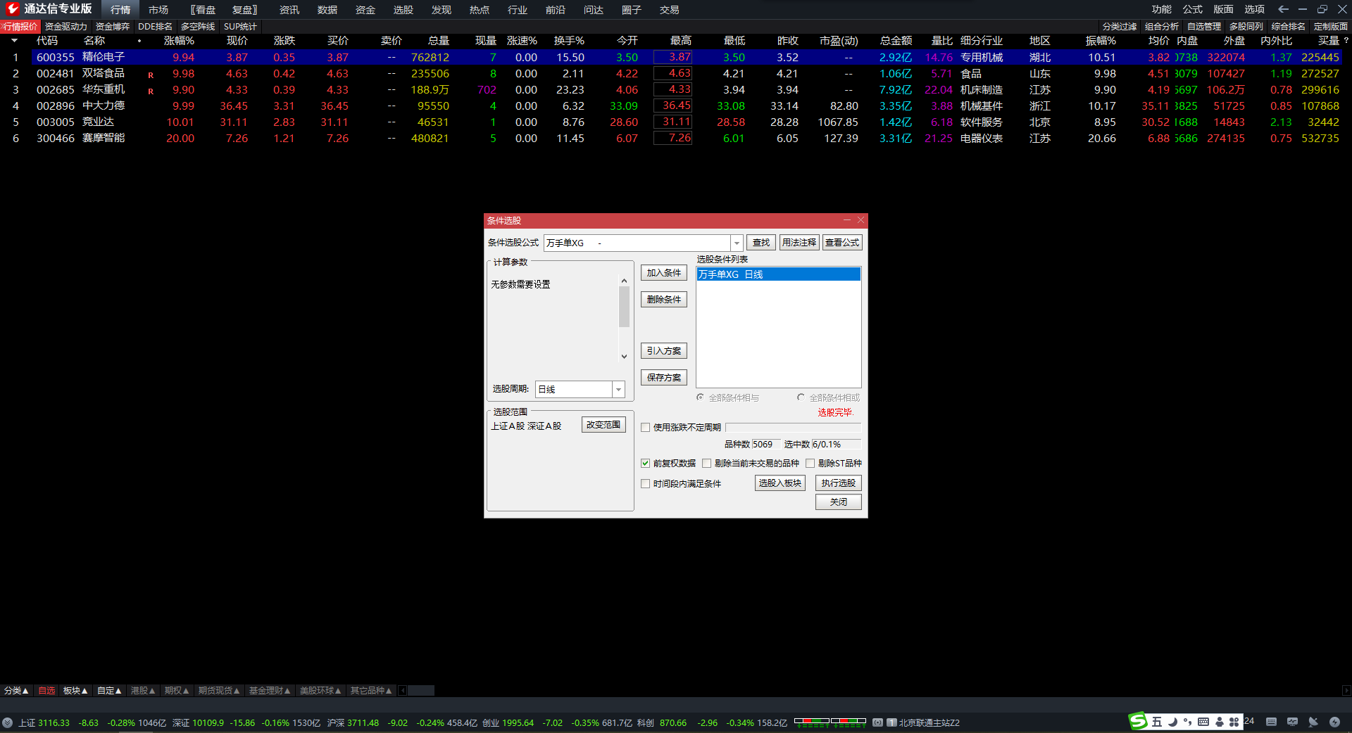Image resolution: width=1352 pixels, height=733 pixels.
Task: Click the satellite dish icon in status bar
Action: pos(1313,722)
